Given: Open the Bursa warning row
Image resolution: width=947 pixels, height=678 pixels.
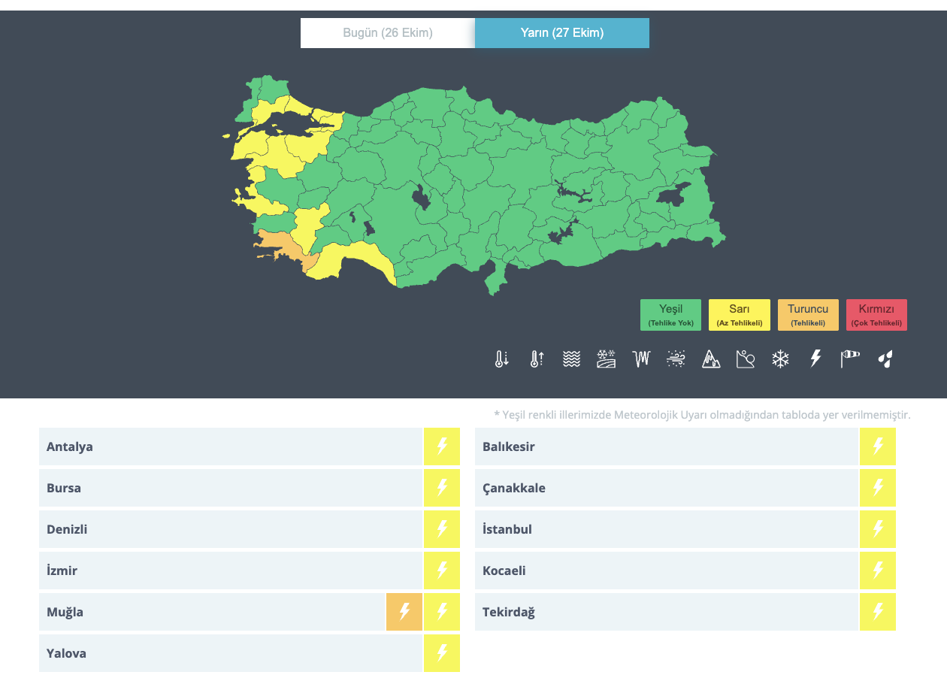Looking at the screenshot, I should (x=250, y=488).
